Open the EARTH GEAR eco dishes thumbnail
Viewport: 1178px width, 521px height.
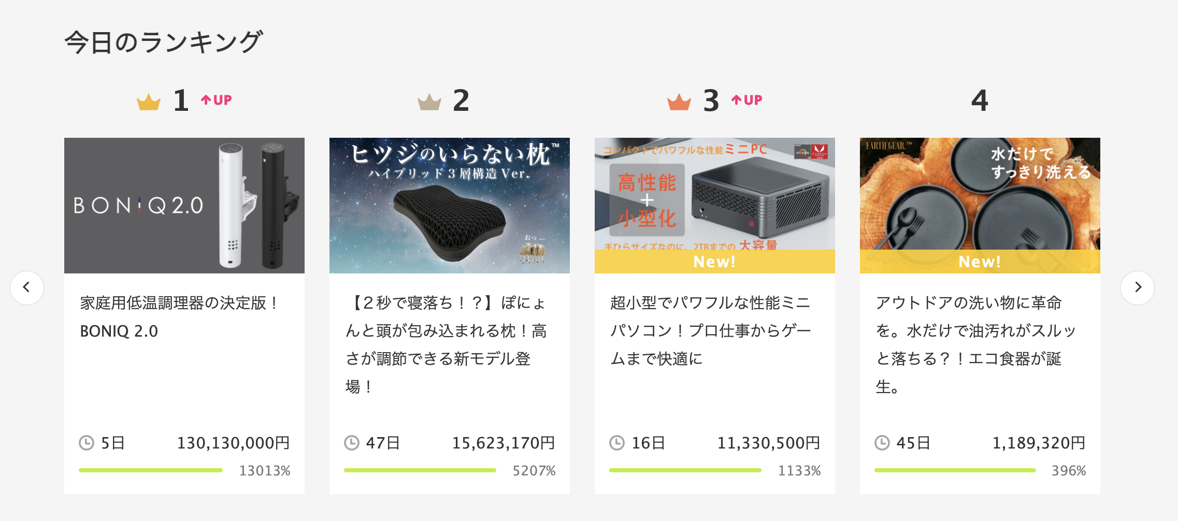980,206
